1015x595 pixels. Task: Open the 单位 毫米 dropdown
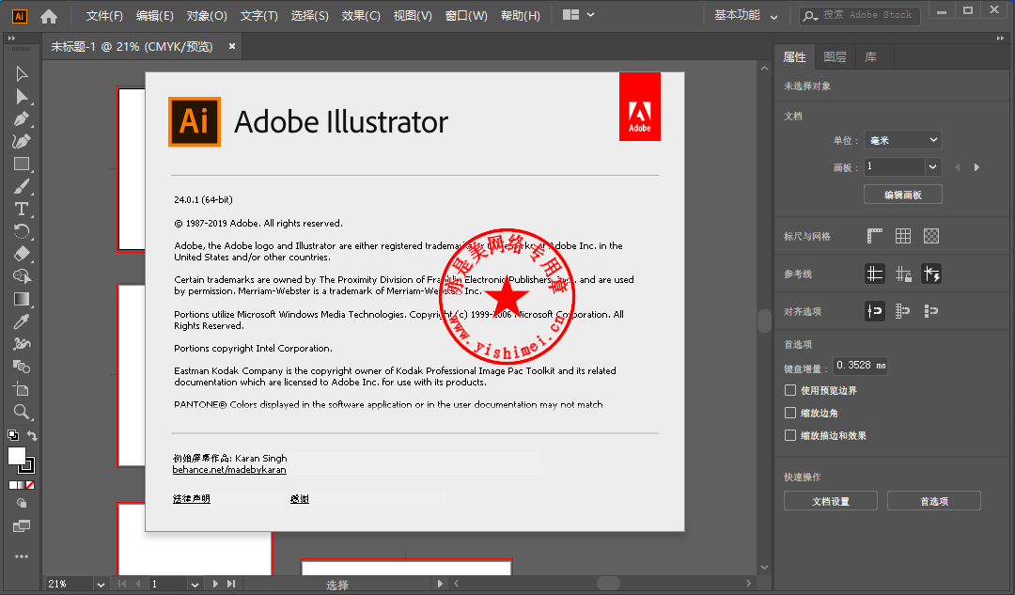coord(902,140)
